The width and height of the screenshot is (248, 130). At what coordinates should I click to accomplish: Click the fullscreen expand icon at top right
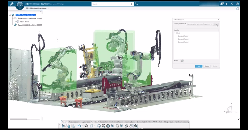[x=237, y=8]
